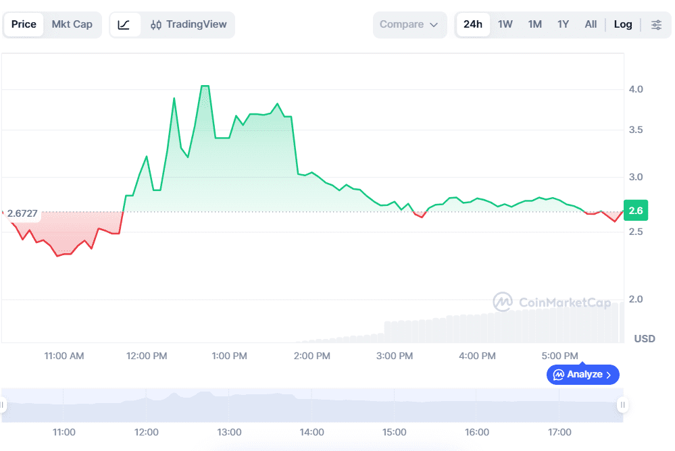The width and height of the screenshot is (675, 451).
Task: View All time price history
Action: (x=591, y=25)
